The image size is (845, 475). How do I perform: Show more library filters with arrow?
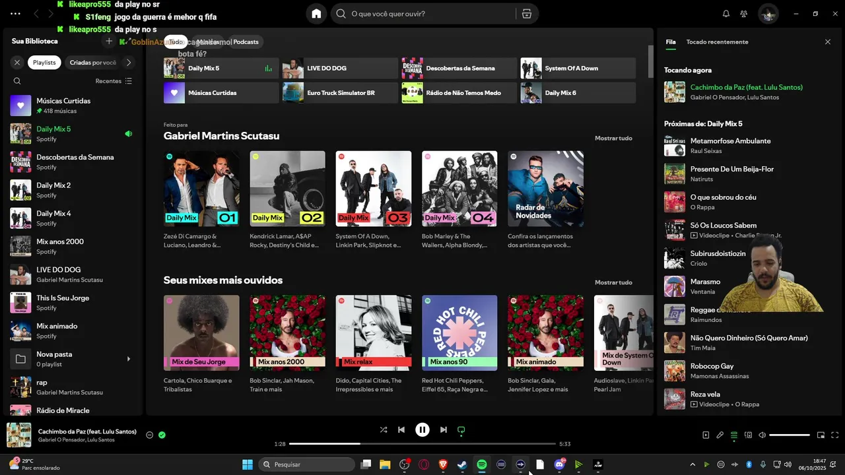pos(129,63)
